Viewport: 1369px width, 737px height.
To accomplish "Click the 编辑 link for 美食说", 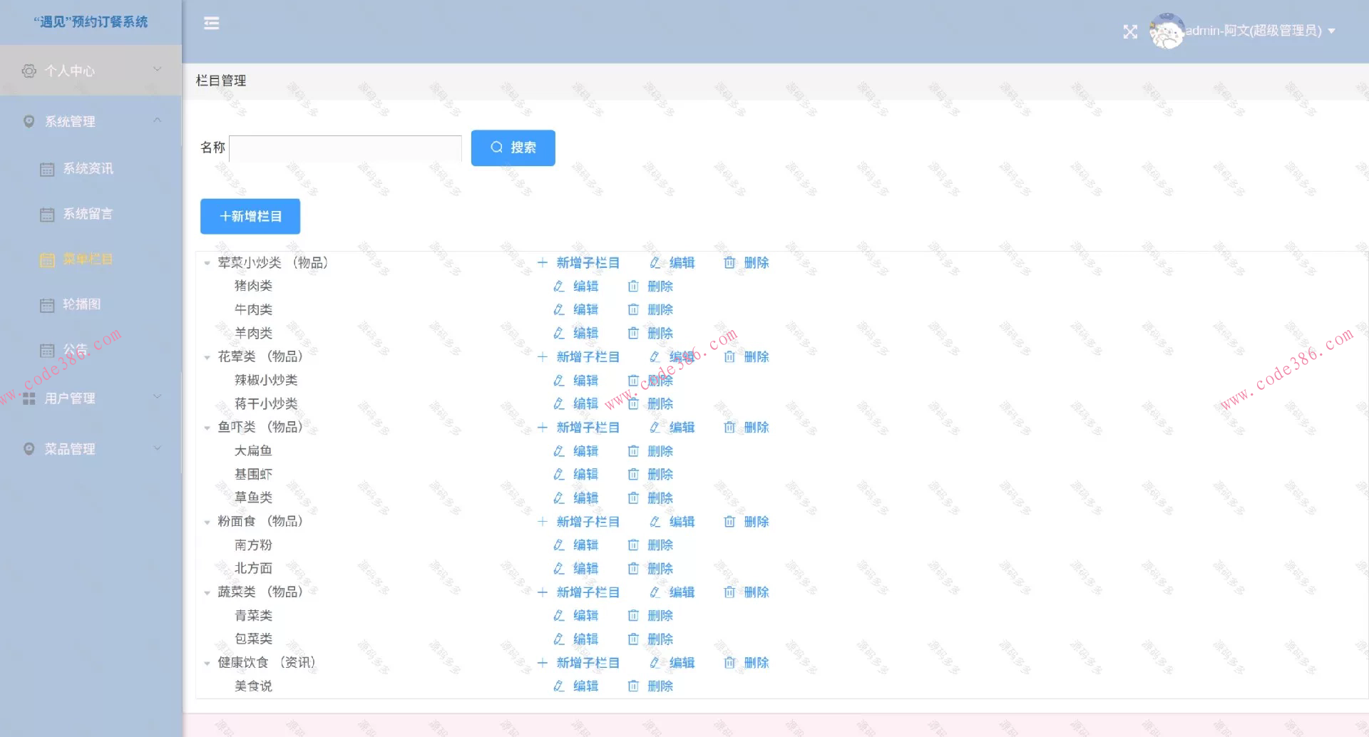I will coord(585,686).
